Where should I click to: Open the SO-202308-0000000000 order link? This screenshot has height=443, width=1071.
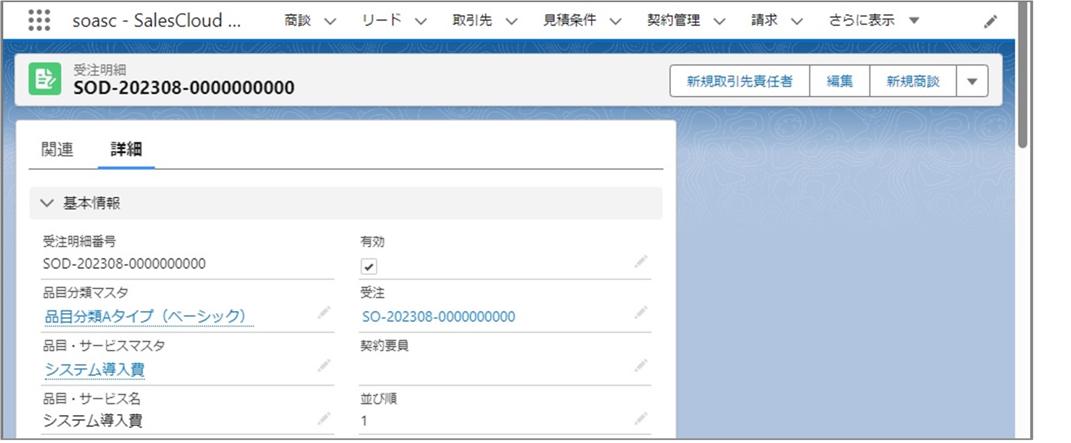coord(439,317)
